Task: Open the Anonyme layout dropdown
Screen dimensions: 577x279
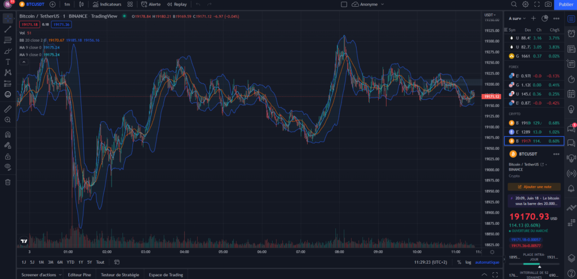Action: (368, 5)
